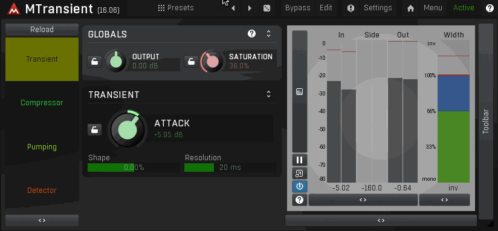
Task: Open the Presets browser
Action: click(x=176, y=8)
